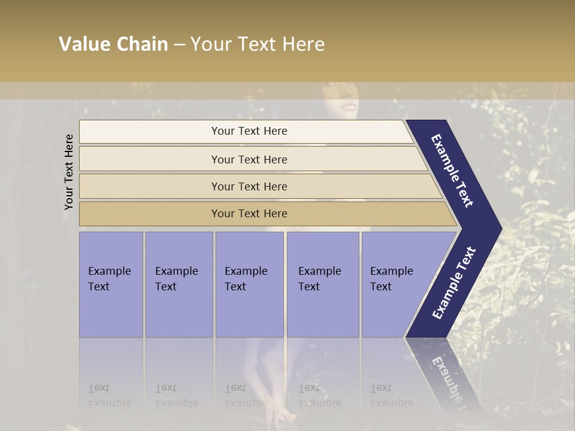Viewport: 575px width, 431px height.
Task: Select the second purple 'Example Text' box
Action: click(x=179, y=284)
